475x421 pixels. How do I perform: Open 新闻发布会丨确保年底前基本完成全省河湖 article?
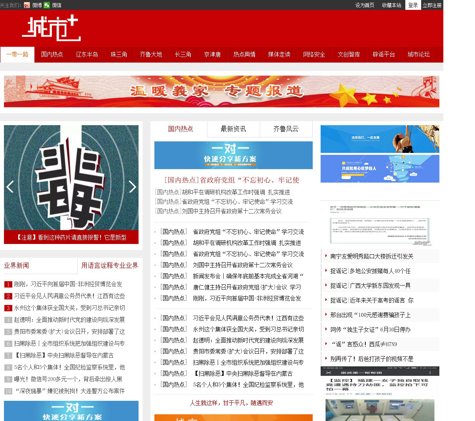(x=248, y=276)
